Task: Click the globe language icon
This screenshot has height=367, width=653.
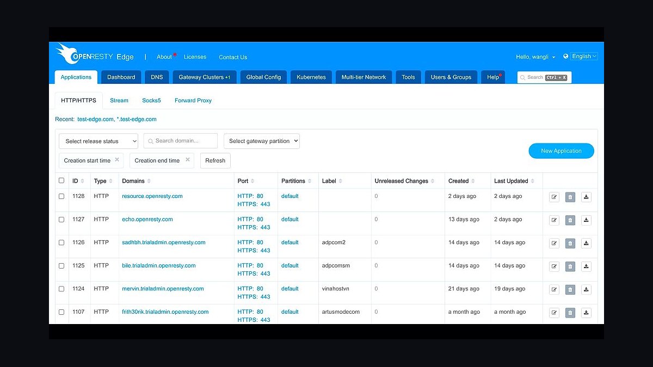Action: (566, 56)
